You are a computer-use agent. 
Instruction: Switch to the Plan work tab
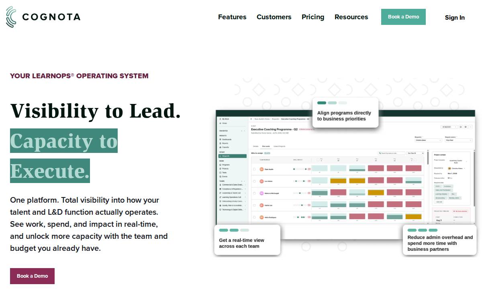pyautogui.click(x=266, y=146)
